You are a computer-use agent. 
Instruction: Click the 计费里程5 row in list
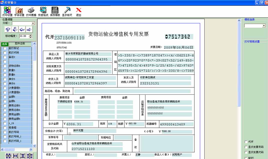click(20, 88)
